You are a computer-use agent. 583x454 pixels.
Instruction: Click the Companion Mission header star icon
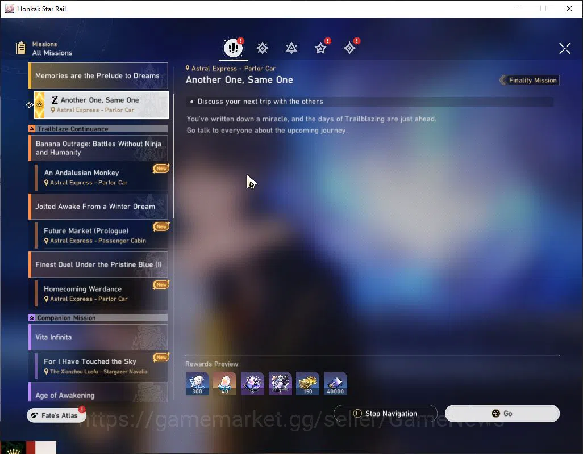pos(32,318)
